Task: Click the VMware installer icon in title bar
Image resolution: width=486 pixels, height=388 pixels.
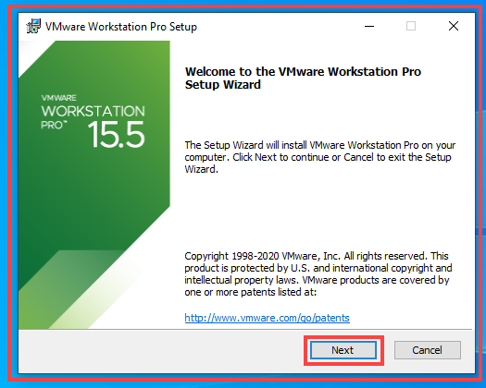Action: coord(33,26)
